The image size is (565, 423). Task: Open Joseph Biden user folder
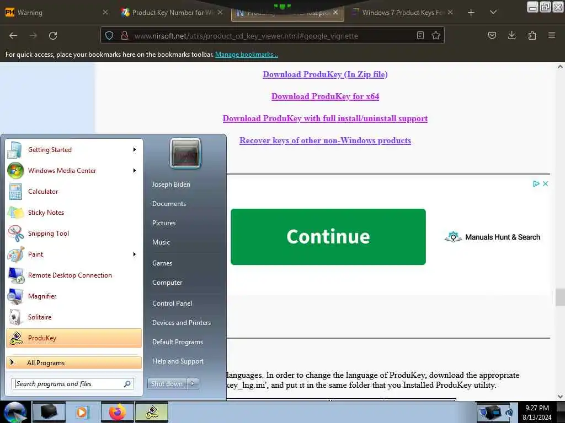(171, 184)
